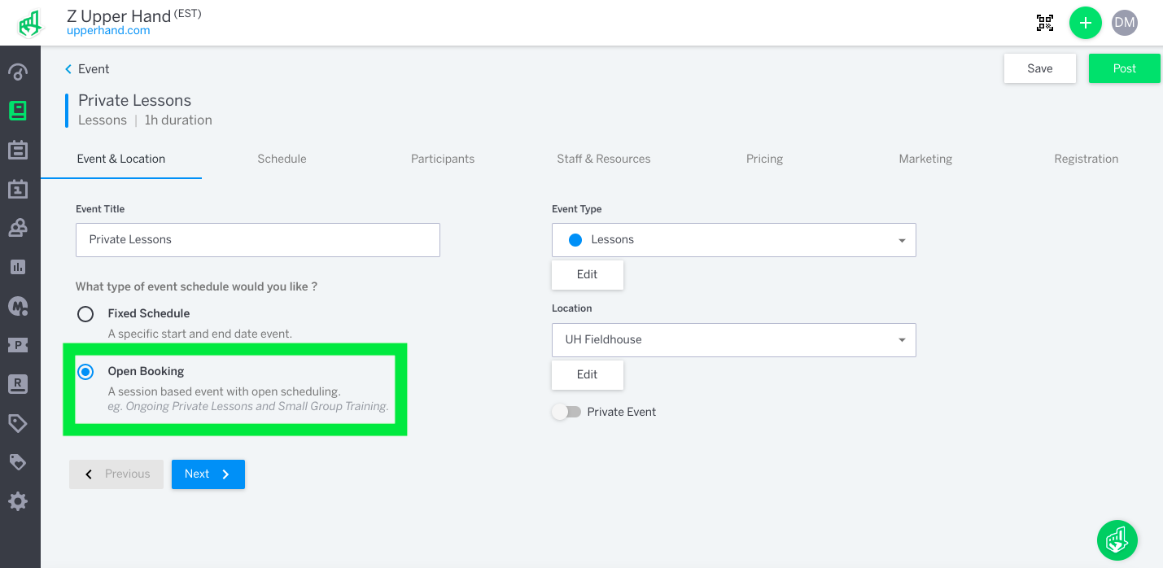This screenshot has width=1163, height=568.
Task: Click the back chevron beside Event
Action: (68, 69)
